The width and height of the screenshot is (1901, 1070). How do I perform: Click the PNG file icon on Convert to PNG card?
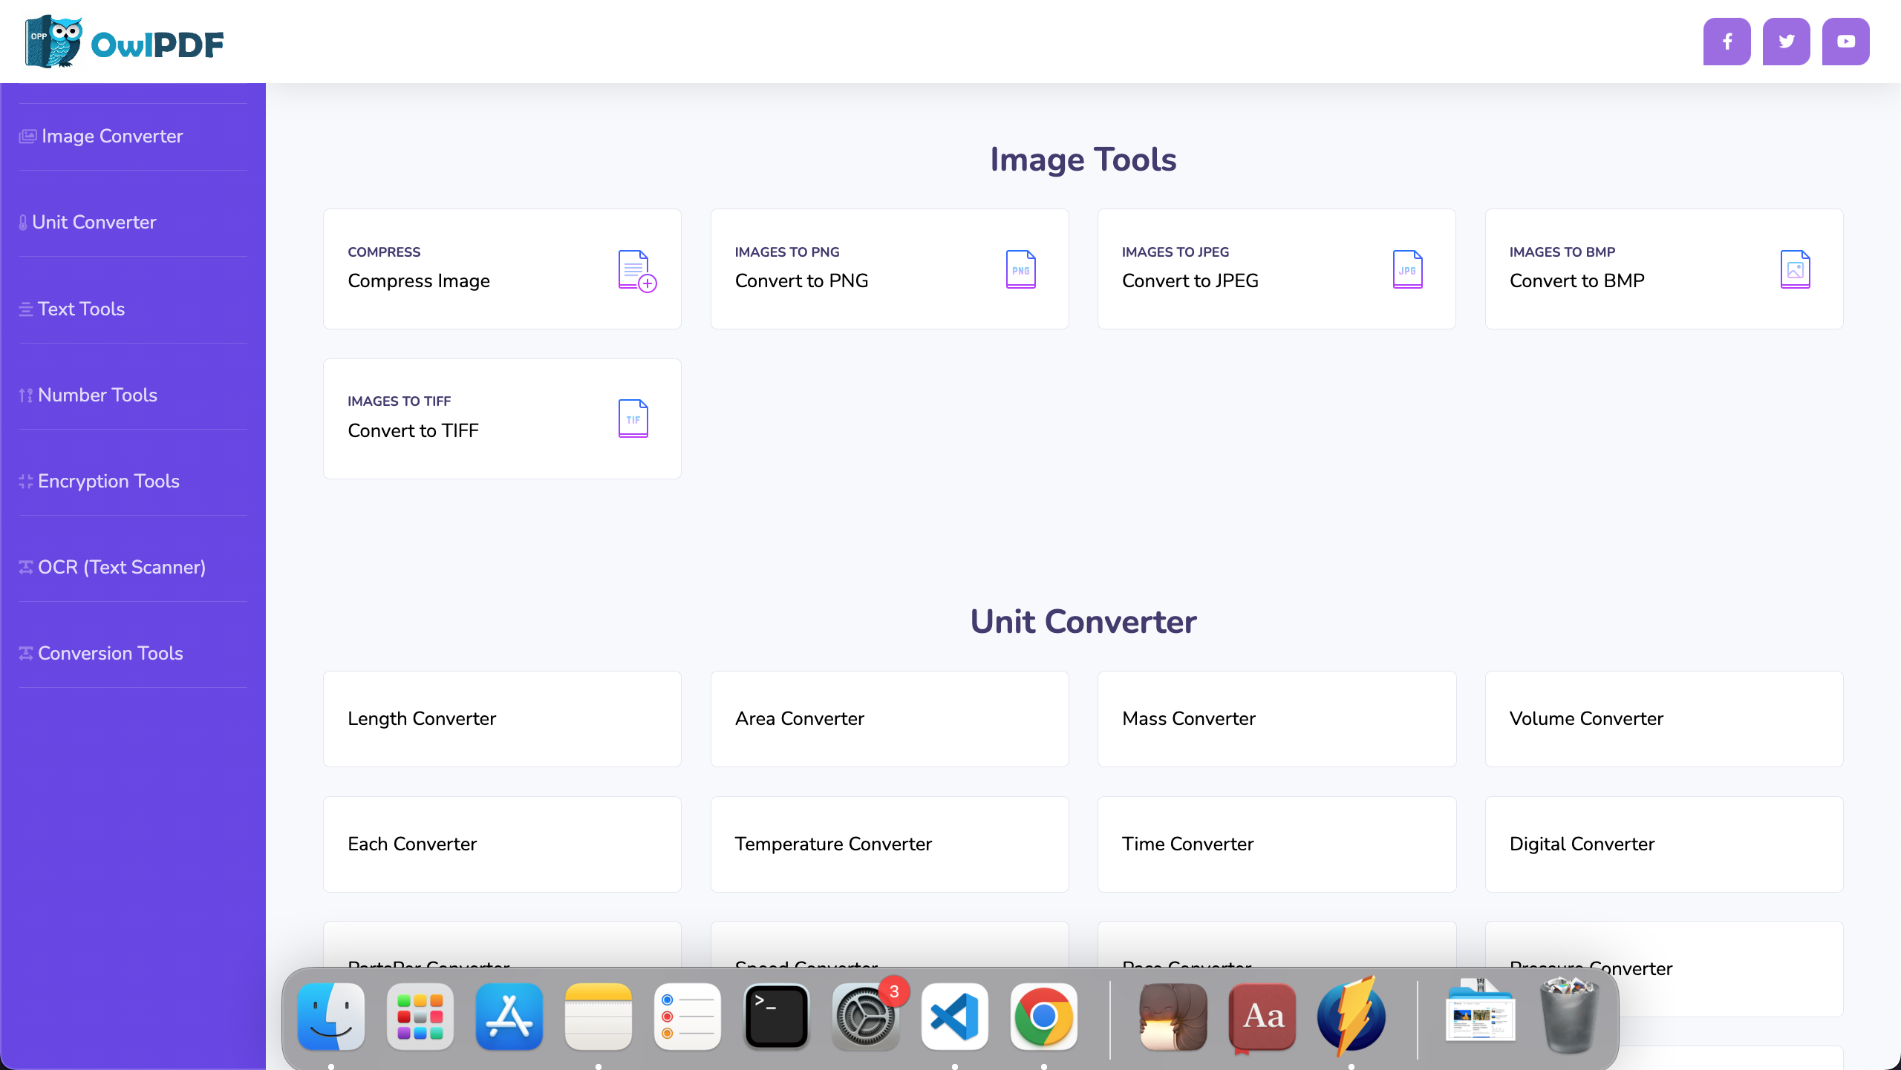tap(1020, 269)
